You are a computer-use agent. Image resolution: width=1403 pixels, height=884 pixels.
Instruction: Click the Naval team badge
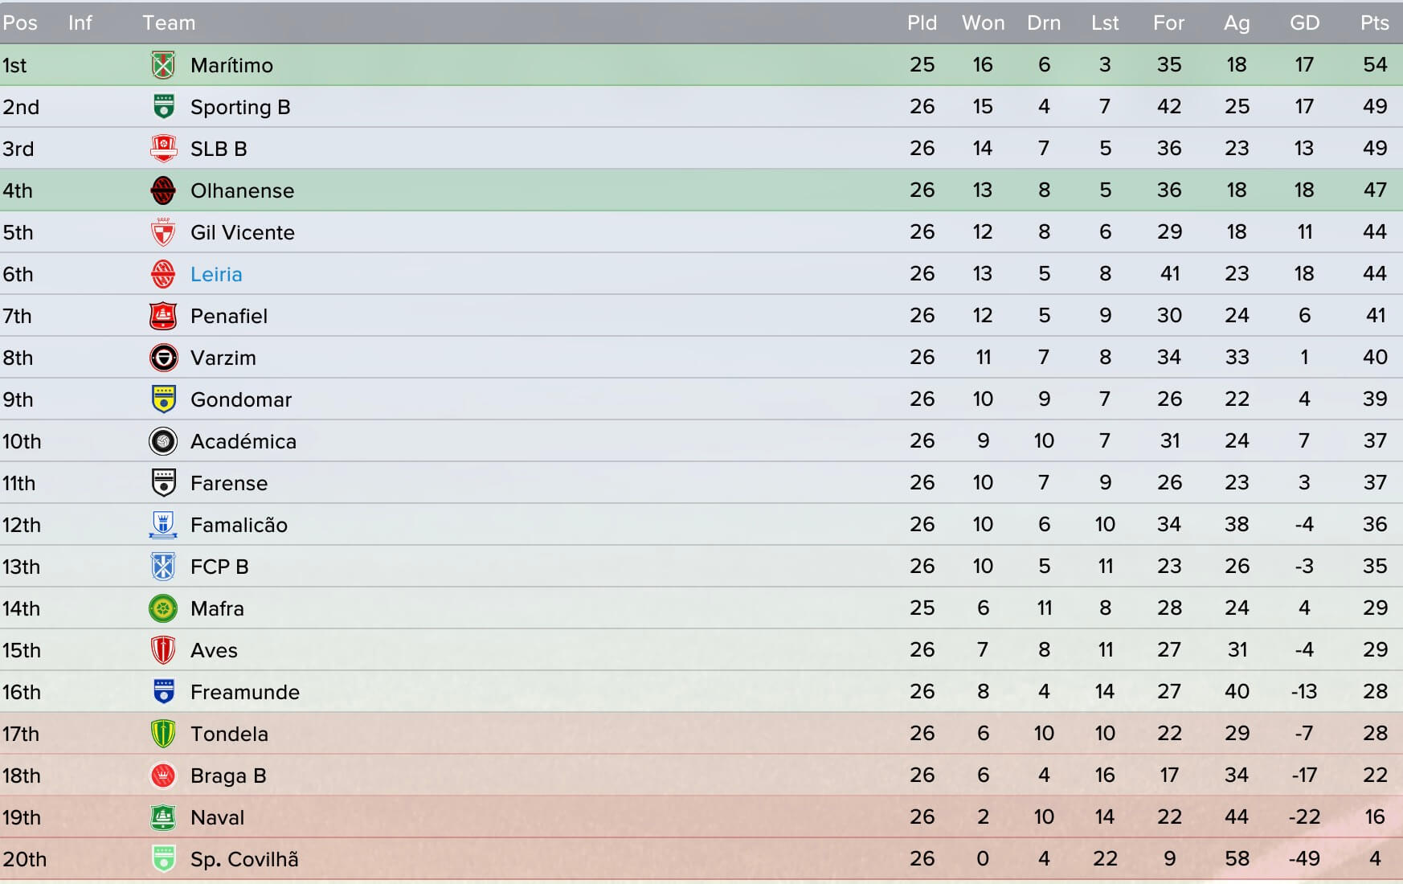(x=163, y=817)
